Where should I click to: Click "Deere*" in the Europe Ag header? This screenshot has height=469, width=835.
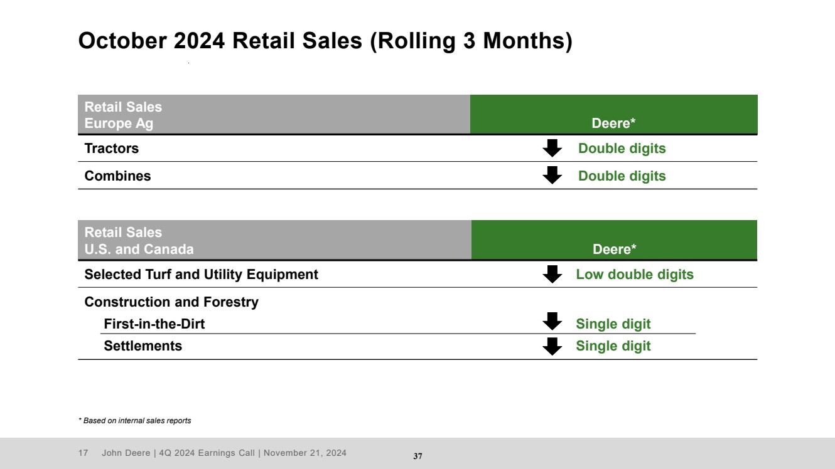(x=613, y=124)
